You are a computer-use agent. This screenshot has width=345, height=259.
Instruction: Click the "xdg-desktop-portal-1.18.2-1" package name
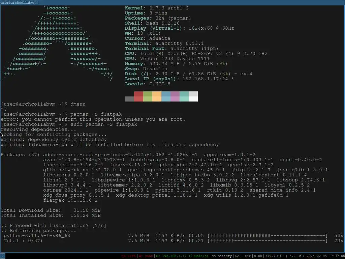(x=157, y=195)
